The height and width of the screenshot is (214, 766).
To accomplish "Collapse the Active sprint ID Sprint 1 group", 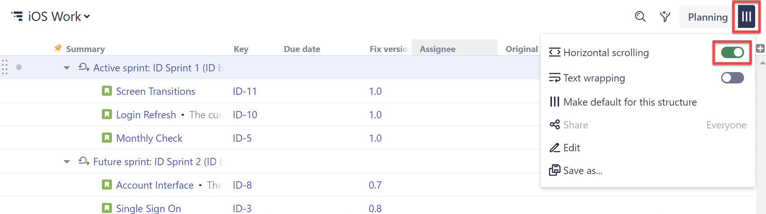I will (66, 68).
